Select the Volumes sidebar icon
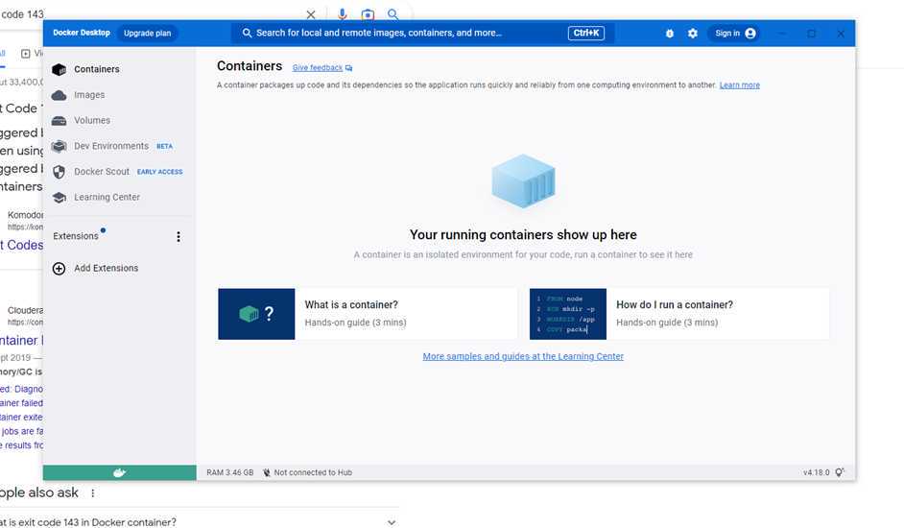The height and width of the screenshot is (528, 904). click(x=59, y=121)
